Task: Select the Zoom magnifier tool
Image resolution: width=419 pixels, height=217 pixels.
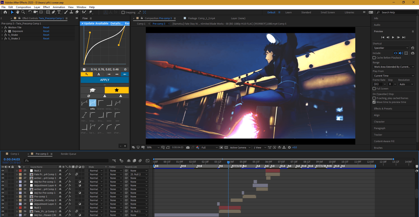Action: pyautogui.click(x=23, y=12)
